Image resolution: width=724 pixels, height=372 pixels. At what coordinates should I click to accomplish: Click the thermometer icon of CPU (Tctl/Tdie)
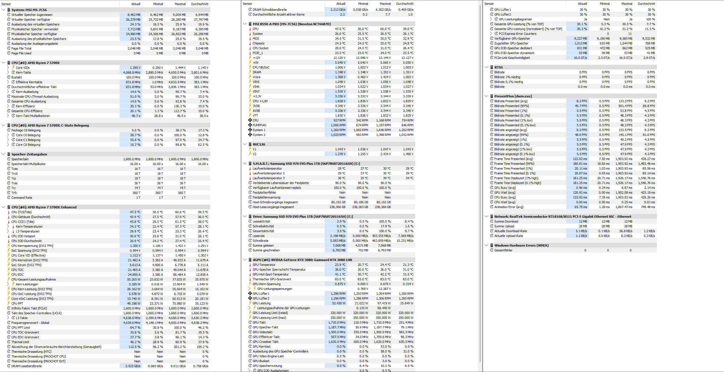point(9,212)
